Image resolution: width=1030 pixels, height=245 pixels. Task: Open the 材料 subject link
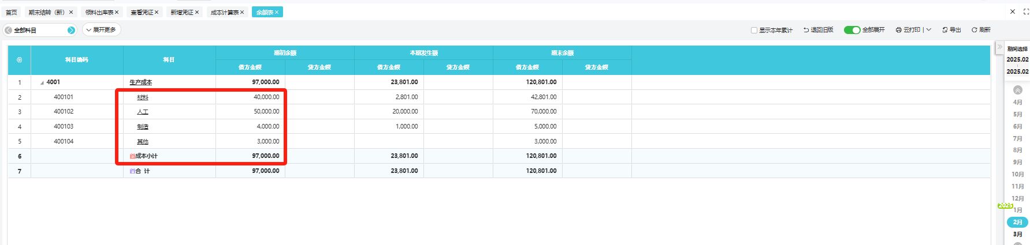(143, 97)
